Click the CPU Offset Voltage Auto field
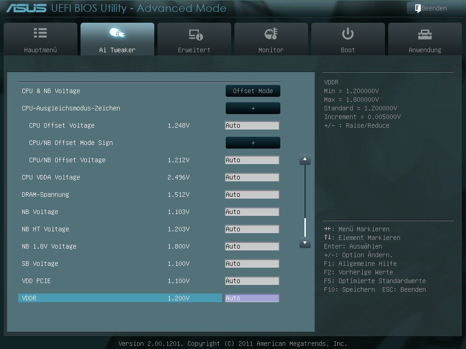 [x=252, y=125]
